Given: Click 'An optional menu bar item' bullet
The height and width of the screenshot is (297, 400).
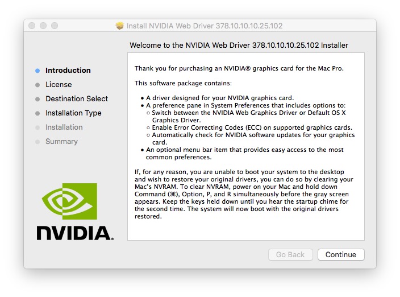Looking at the screenshot, I should 245,153.
